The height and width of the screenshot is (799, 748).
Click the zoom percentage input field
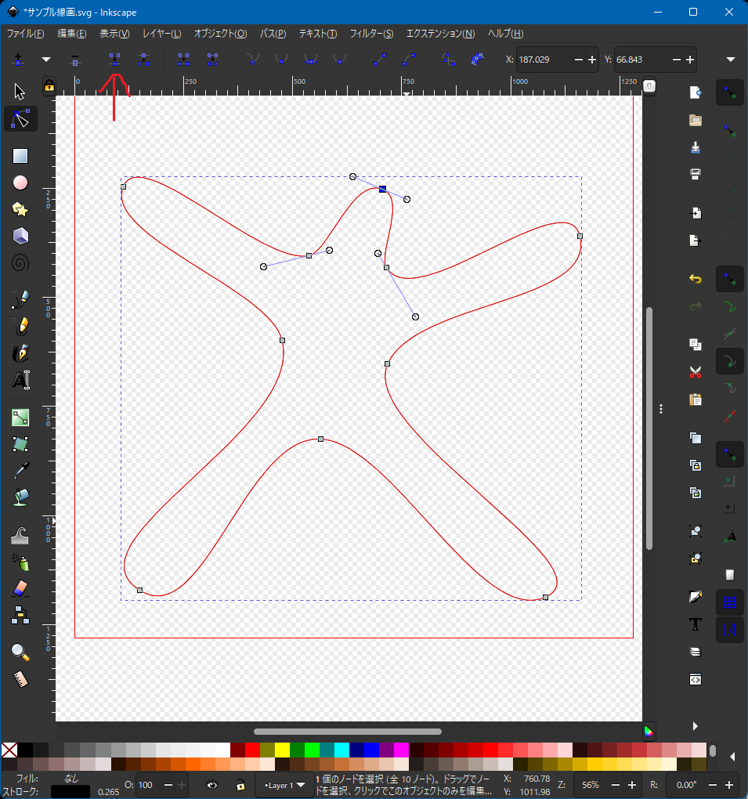591,784
